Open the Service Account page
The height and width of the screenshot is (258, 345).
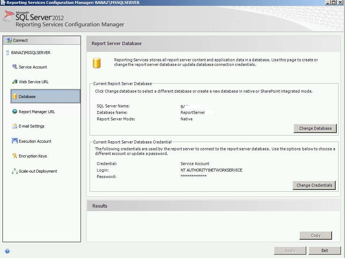[x=33, y=67]
